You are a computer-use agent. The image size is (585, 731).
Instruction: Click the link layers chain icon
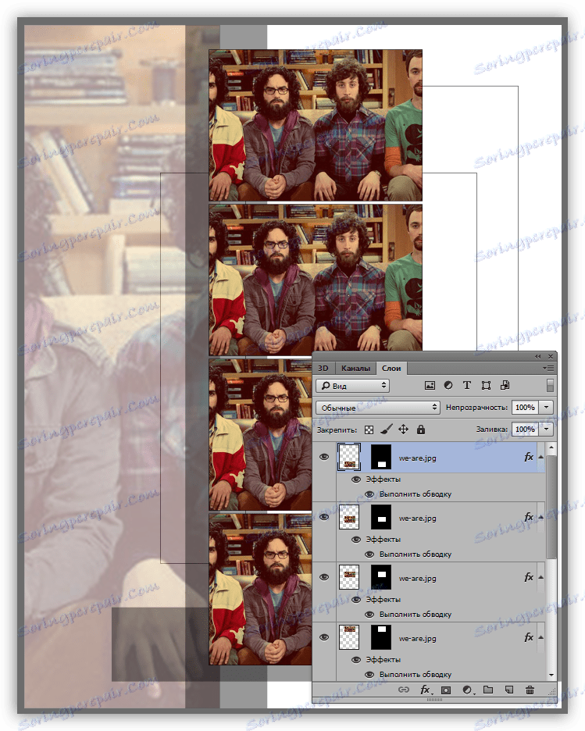click(x=404, y=690)
